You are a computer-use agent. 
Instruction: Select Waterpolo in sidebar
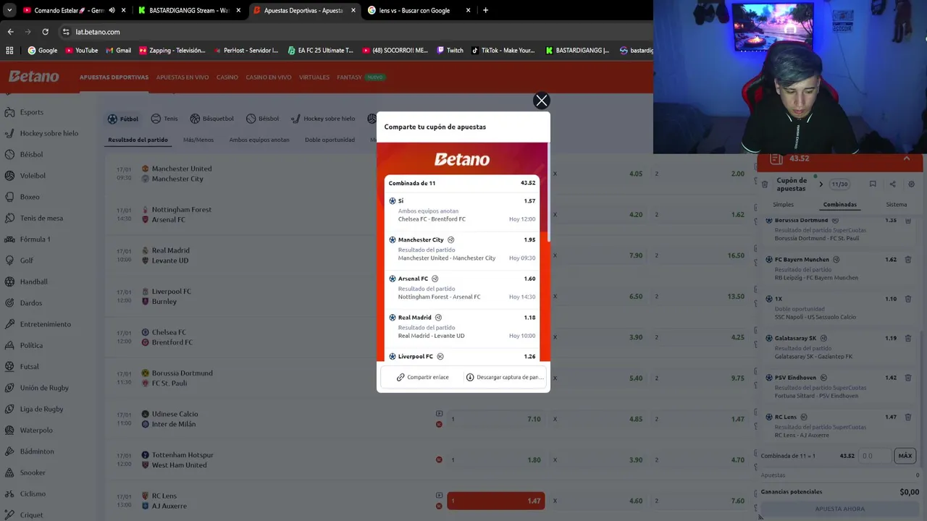[x=36, y=431]
